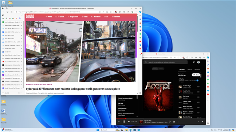Open the YouTube Music account avatar
Screen dimensions: 236x132
pyautogui.click(x=198, y=62)
